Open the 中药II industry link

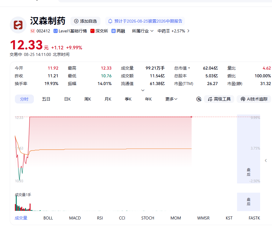click(x=163, y=31)
